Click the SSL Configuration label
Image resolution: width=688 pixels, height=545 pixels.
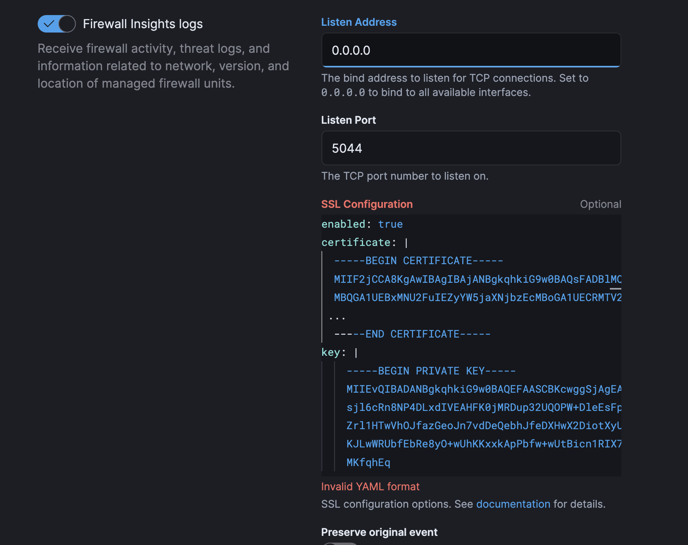(367, 204)
